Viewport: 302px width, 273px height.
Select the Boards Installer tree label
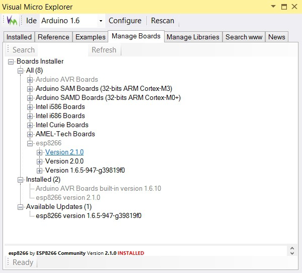[40, 61]
